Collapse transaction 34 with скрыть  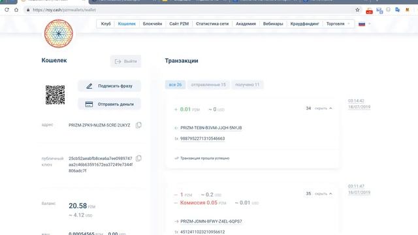(x=323, y=108)
